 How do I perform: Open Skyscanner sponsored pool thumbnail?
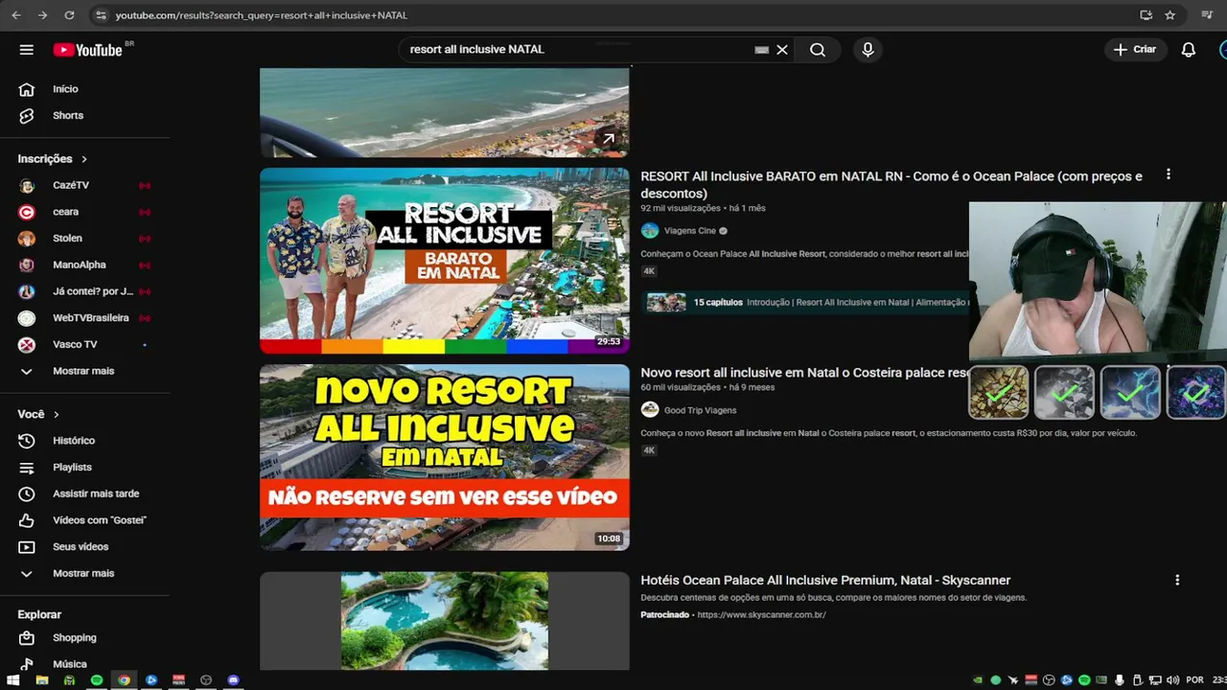(x=445, y=621)
